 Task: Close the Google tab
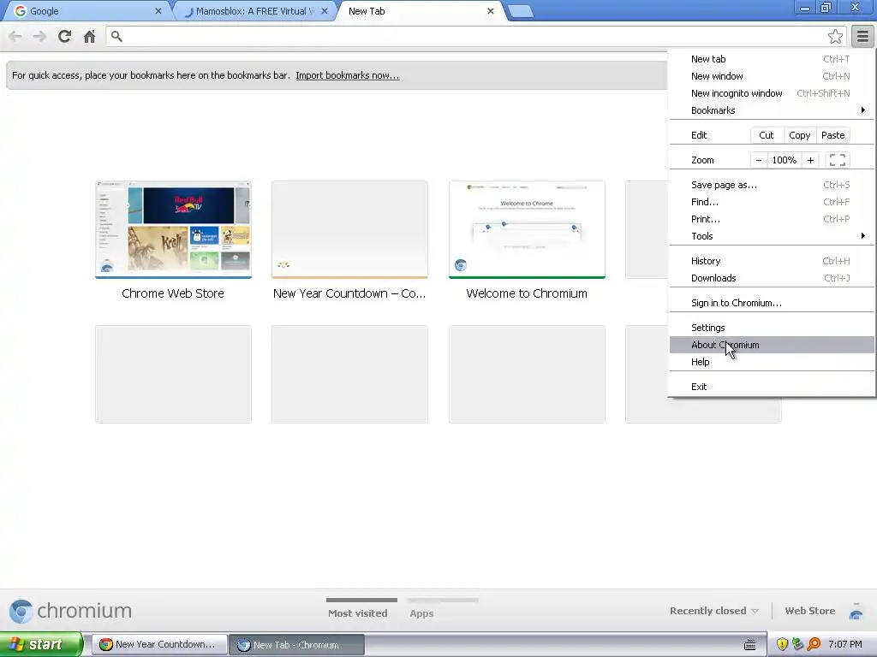click(x=158, y=11)
